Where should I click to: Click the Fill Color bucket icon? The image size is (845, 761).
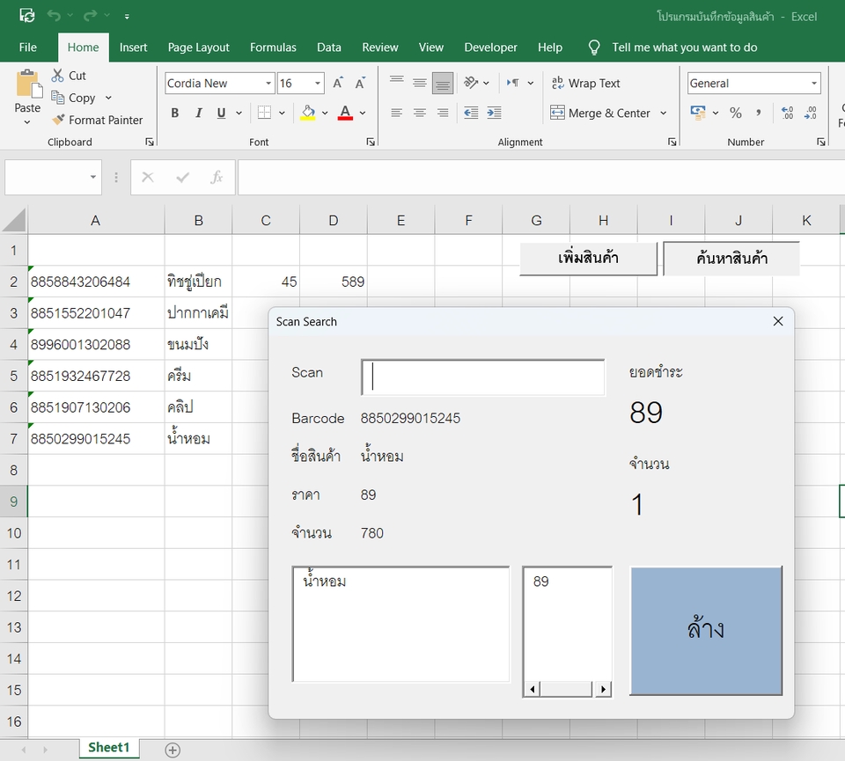306,113
